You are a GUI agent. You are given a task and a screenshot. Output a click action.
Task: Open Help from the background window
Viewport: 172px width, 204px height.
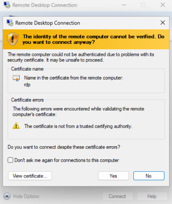152,196
